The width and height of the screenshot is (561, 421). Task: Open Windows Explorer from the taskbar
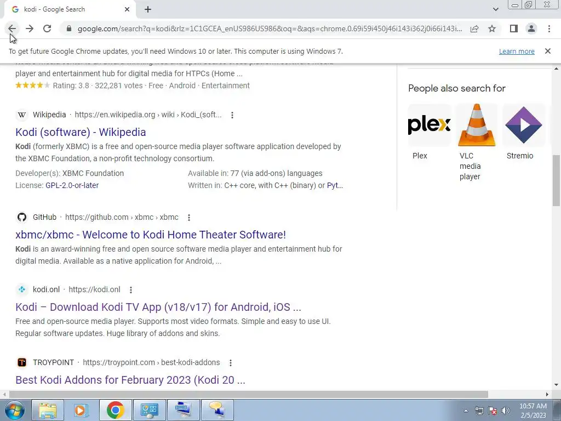pos(48,410)
